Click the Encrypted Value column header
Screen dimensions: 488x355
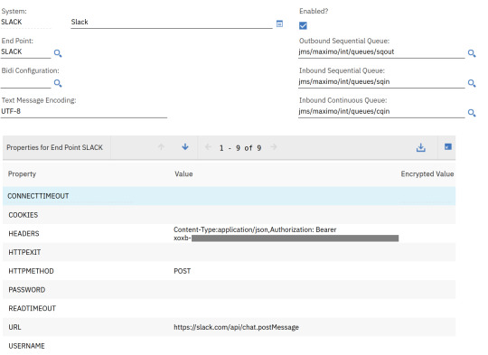[x=427, y=174]
